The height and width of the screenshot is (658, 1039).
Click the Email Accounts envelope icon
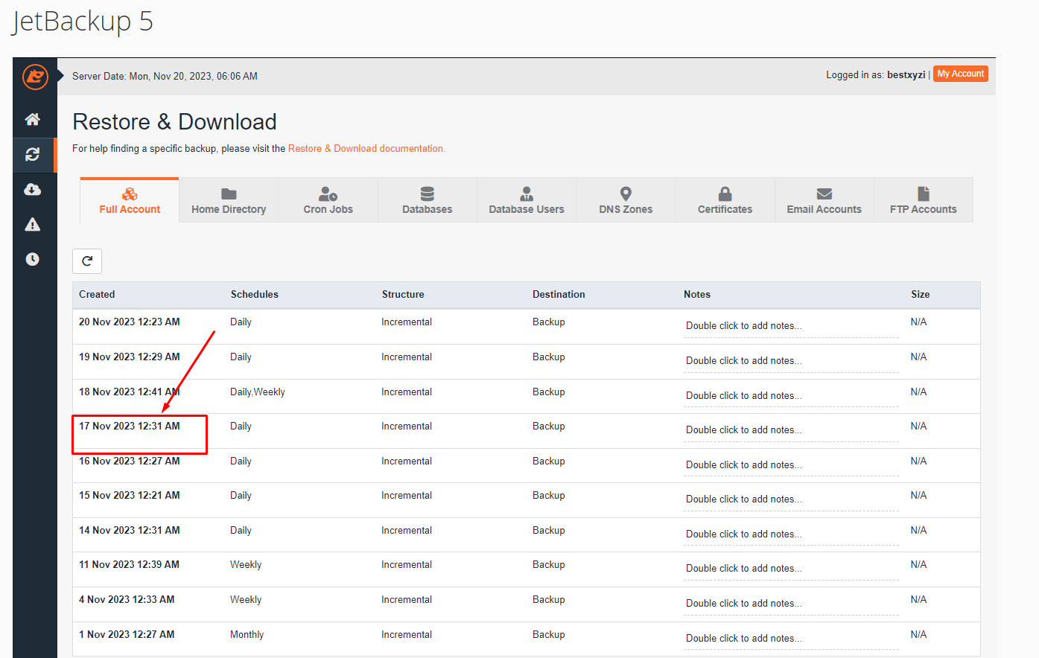[824, 194]
